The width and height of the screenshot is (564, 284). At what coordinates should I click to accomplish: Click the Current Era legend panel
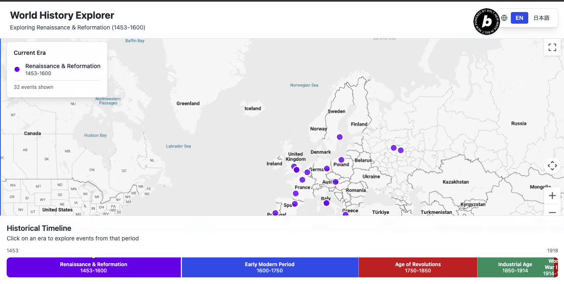[x=56, y=69]
